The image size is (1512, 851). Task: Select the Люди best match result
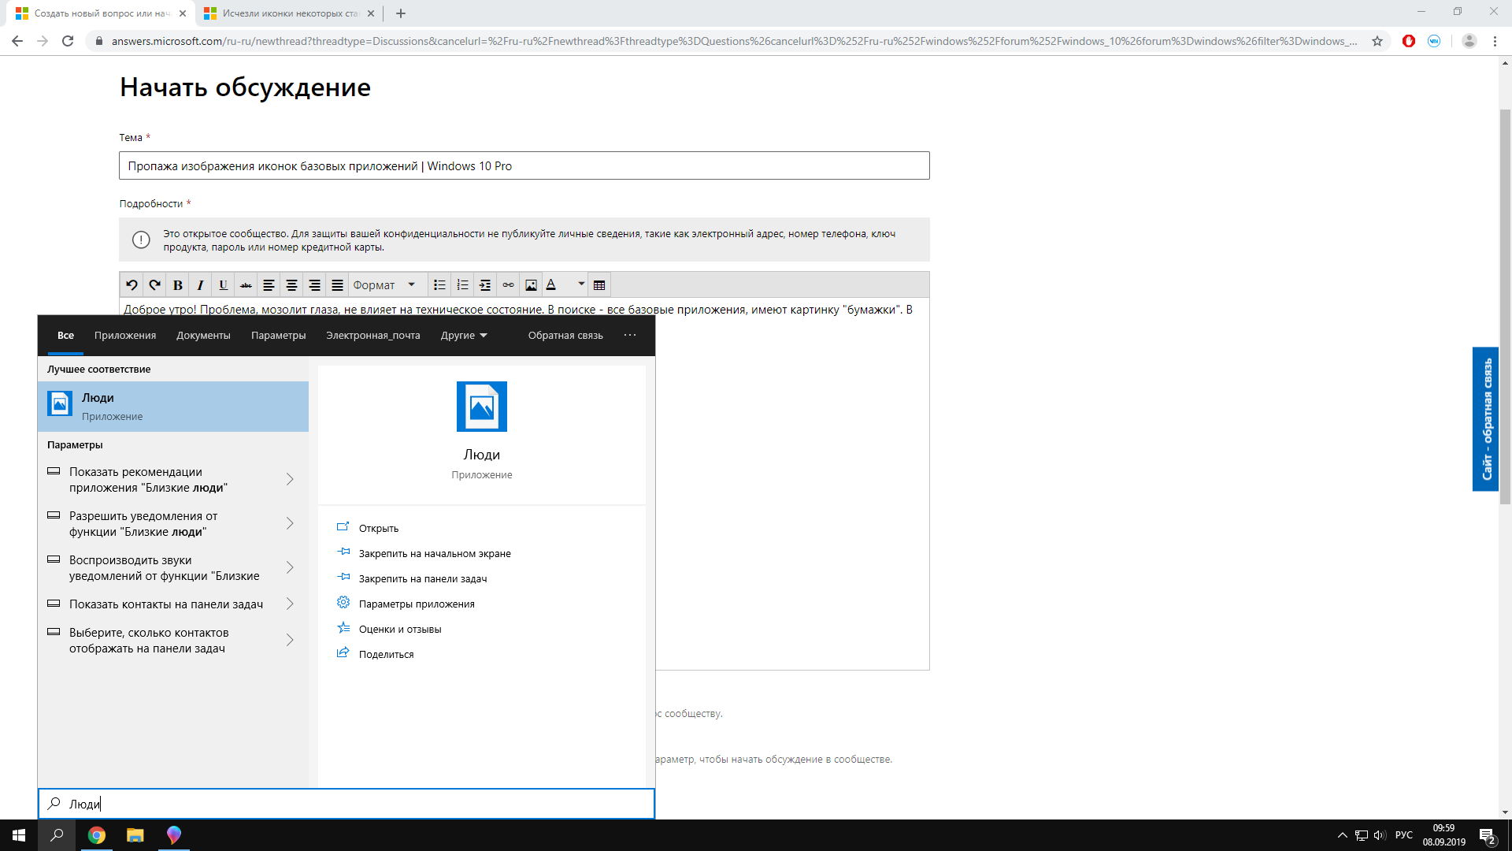173,407
